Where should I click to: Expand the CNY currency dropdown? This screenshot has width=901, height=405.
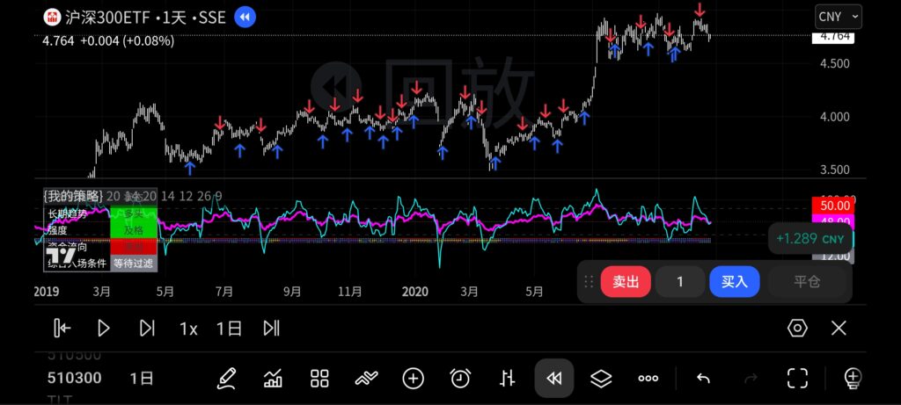(x=839, y=17)
